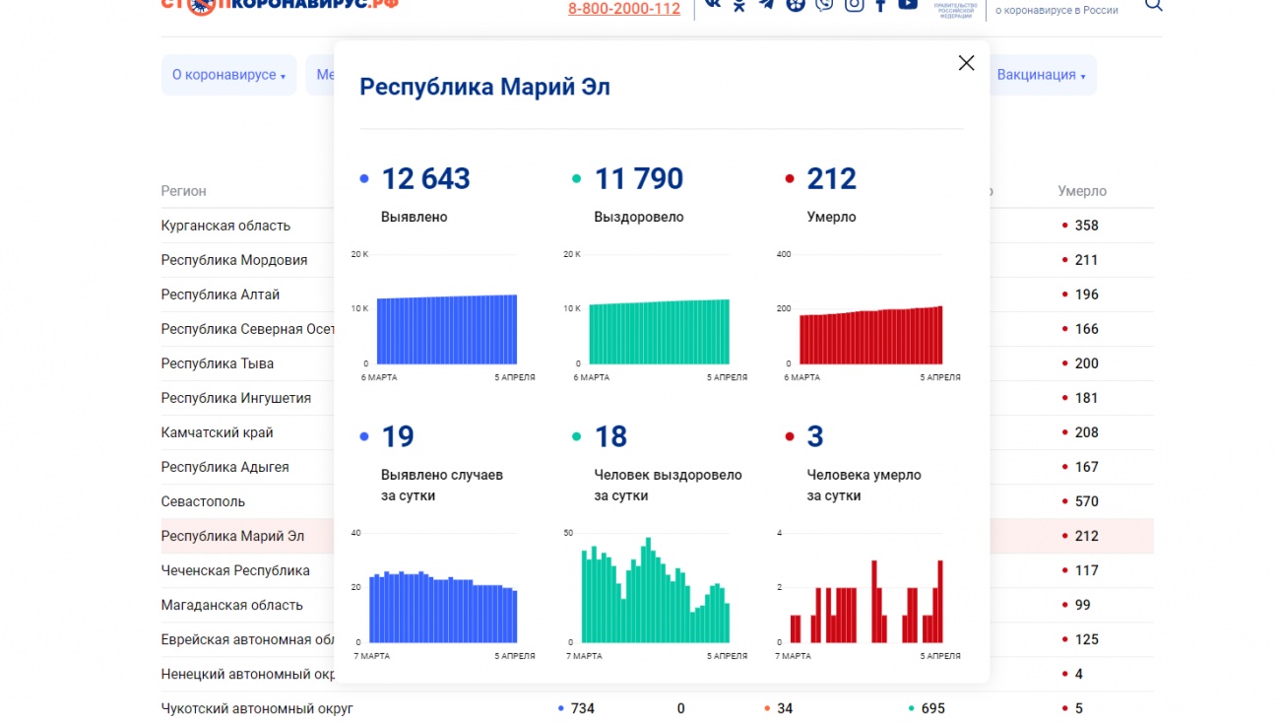Expand the Вакцинация dropdown menu
Image resolution: width=1280 pixels, height=722 pixels.
[x=1041, y=75]
